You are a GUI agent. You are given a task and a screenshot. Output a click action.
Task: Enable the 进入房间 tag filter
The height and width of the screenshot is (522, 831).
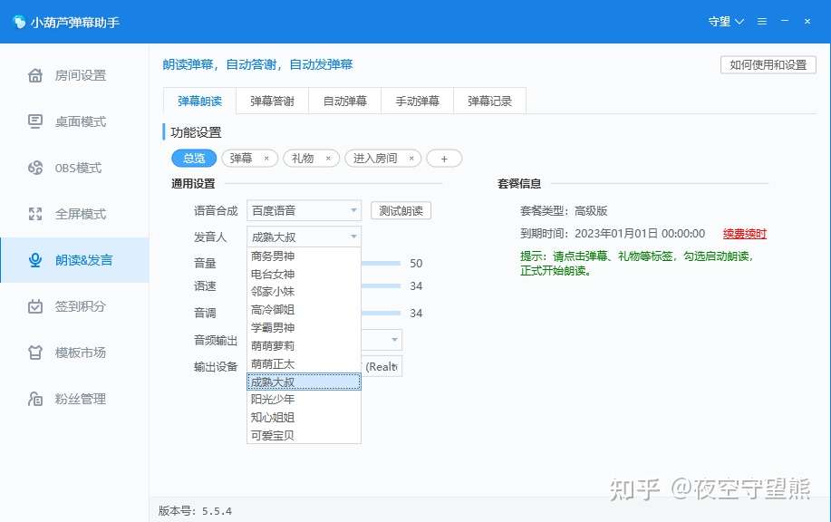[x=376, y=158]
